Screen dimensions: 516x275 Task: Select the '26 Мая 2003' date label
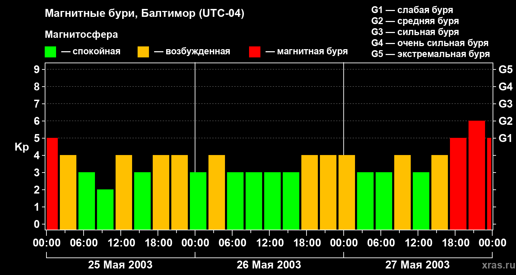pyautogui.click(x=269, y=265)
